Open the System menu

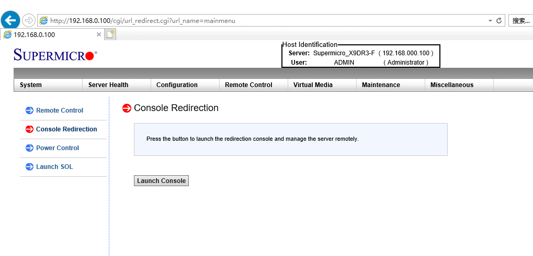(x=48, y=85)
